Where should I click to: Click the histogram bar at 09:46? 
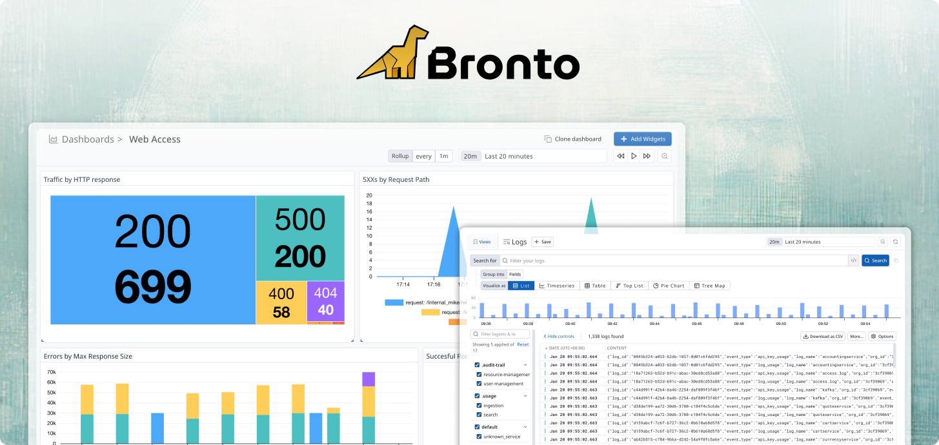(x=694, y=310)
